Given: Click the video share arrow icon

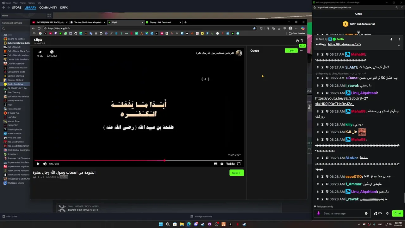Looking at the screenshot, I should (x=40, y=52).
